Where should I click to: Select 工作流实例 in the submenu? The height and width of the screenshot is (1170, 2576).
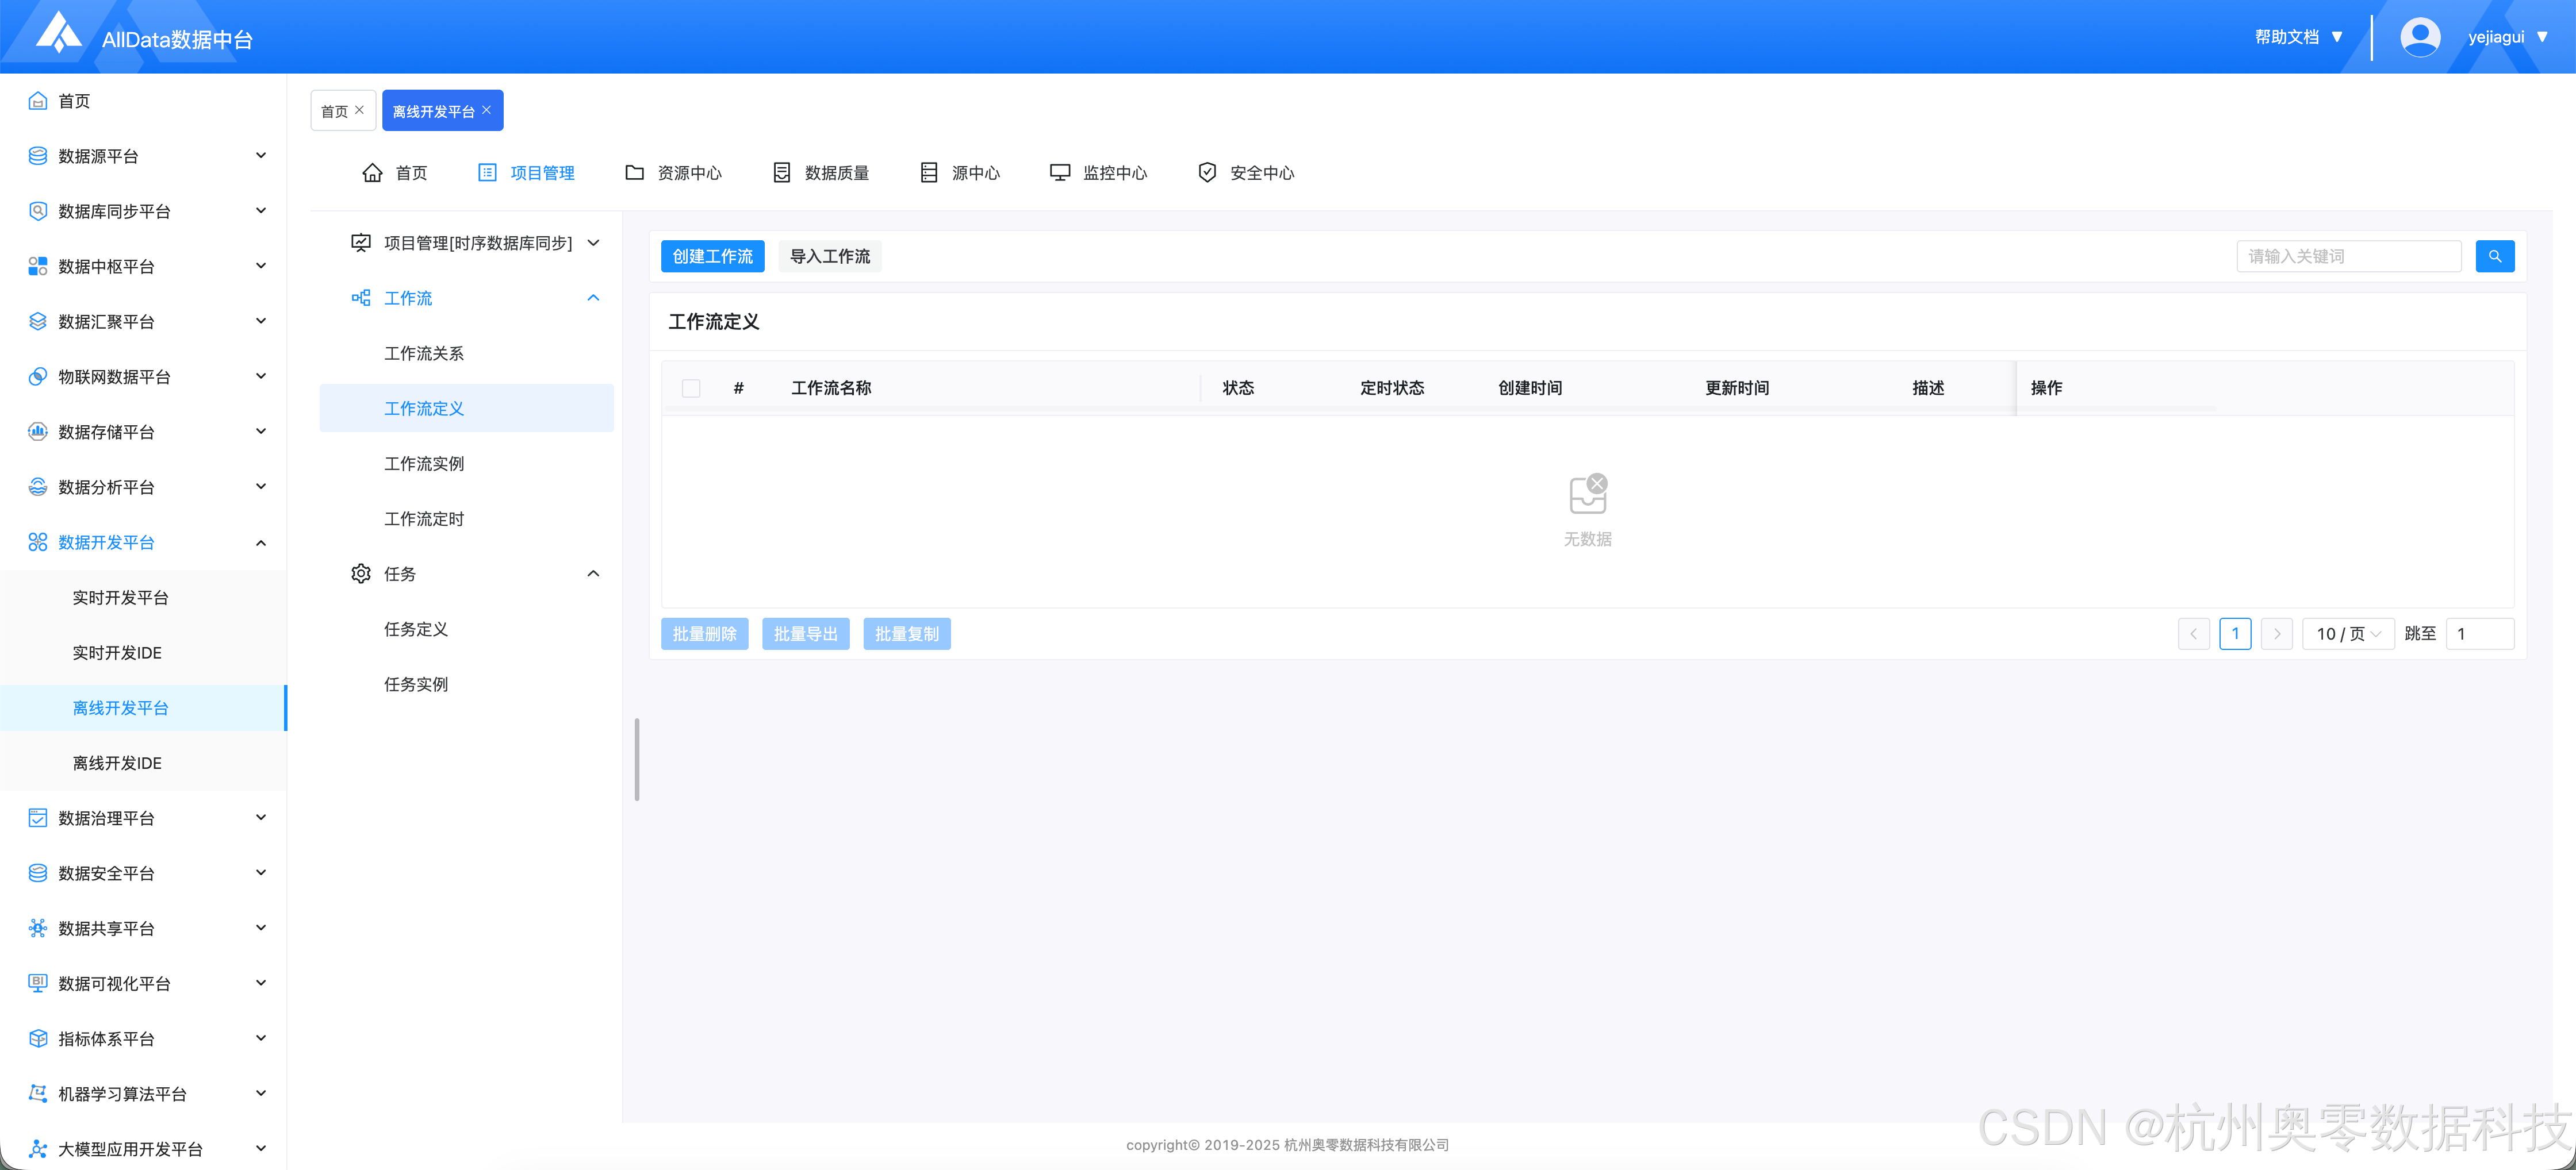click(424, 464)
